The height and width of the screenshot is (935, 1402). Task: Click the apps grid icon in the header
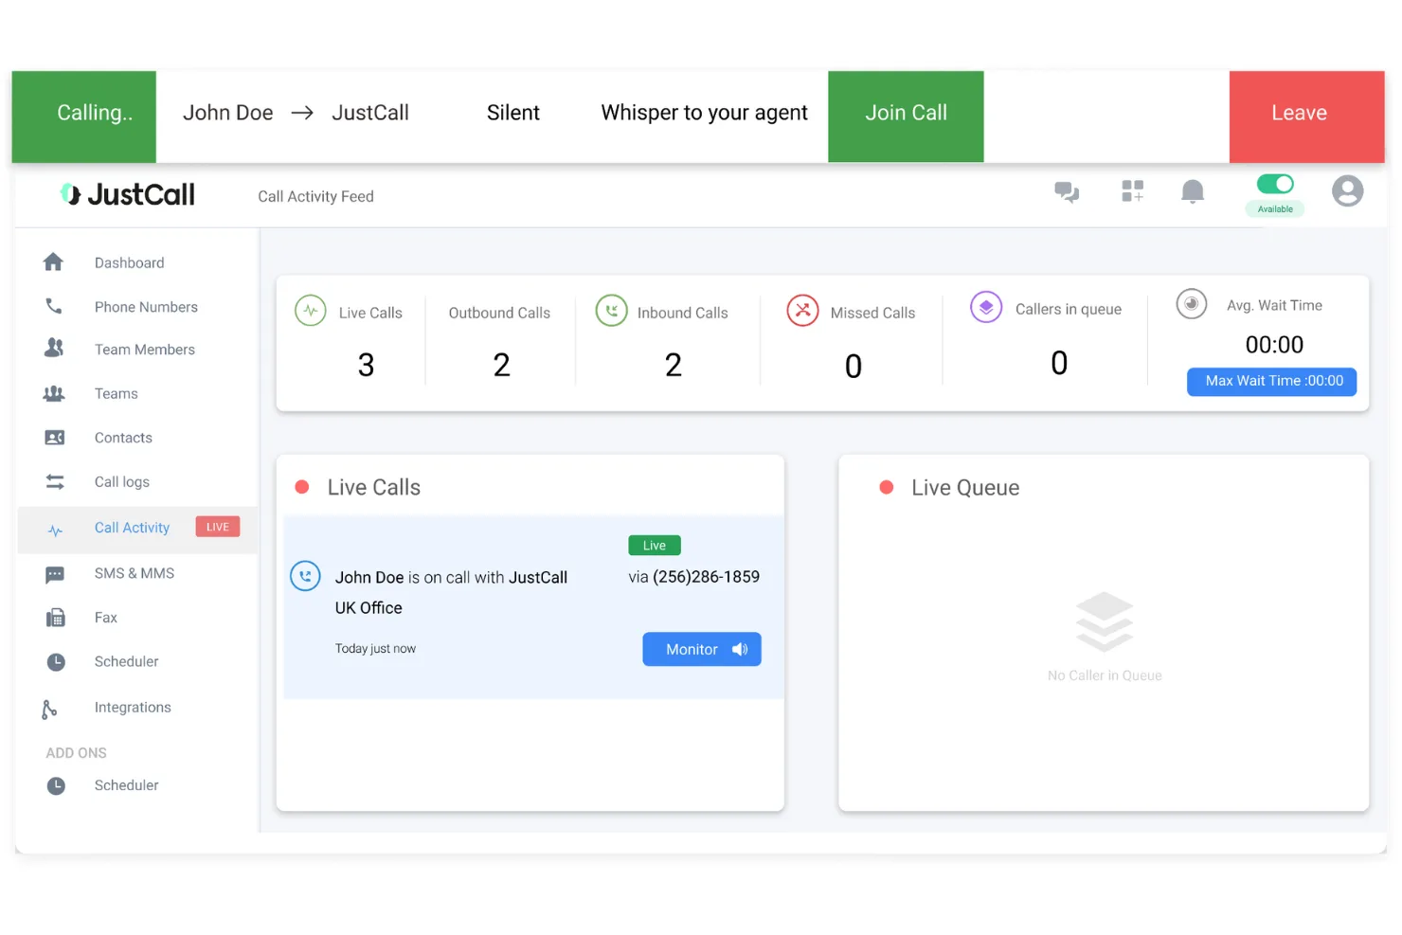(1132, 190)
